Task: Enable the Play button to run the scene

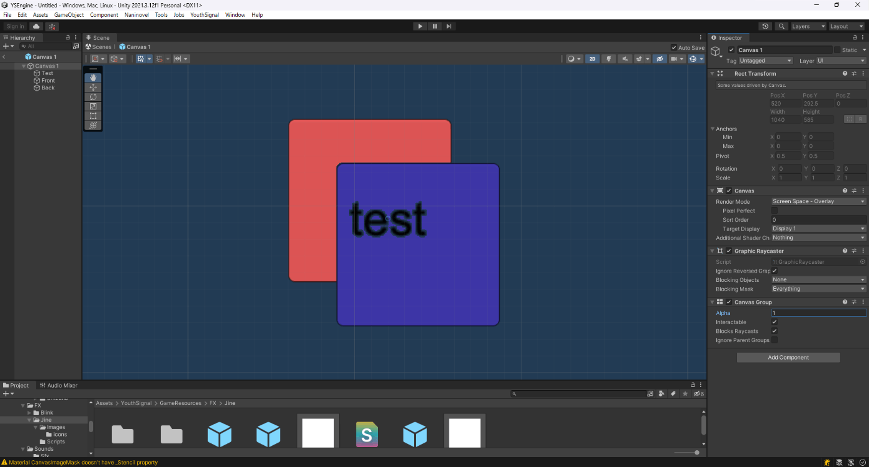Action: (420, 25)
